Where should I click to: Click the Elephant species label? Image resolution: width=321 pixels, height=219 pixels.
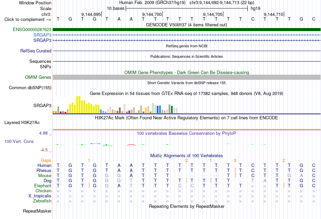(x=43, y=186)
